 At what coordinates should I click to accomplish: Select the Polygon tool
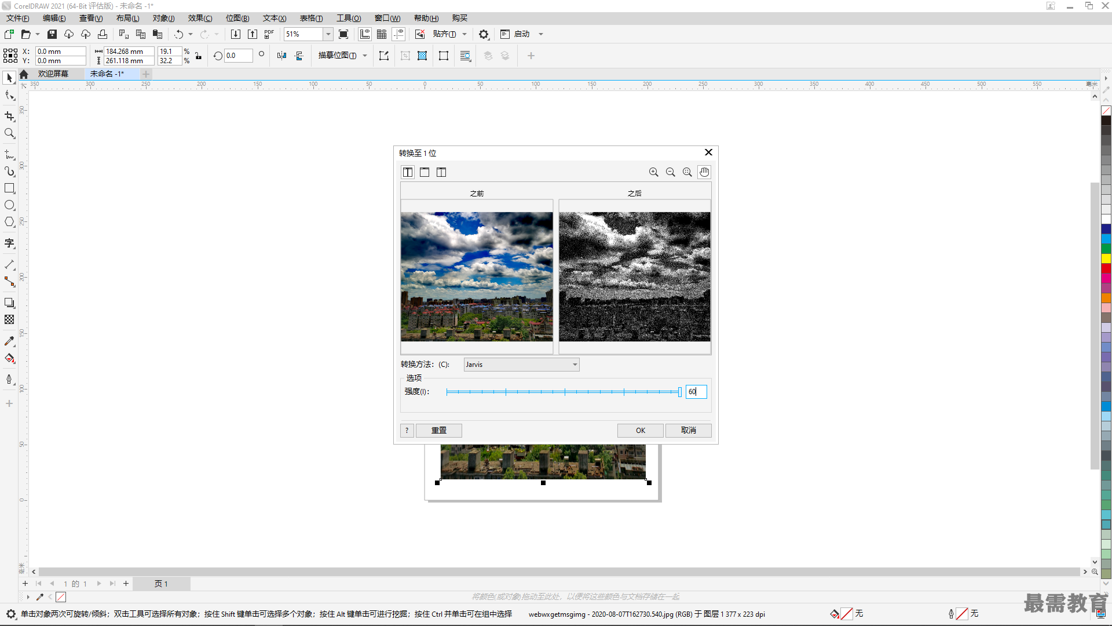(x=9, y=222)
